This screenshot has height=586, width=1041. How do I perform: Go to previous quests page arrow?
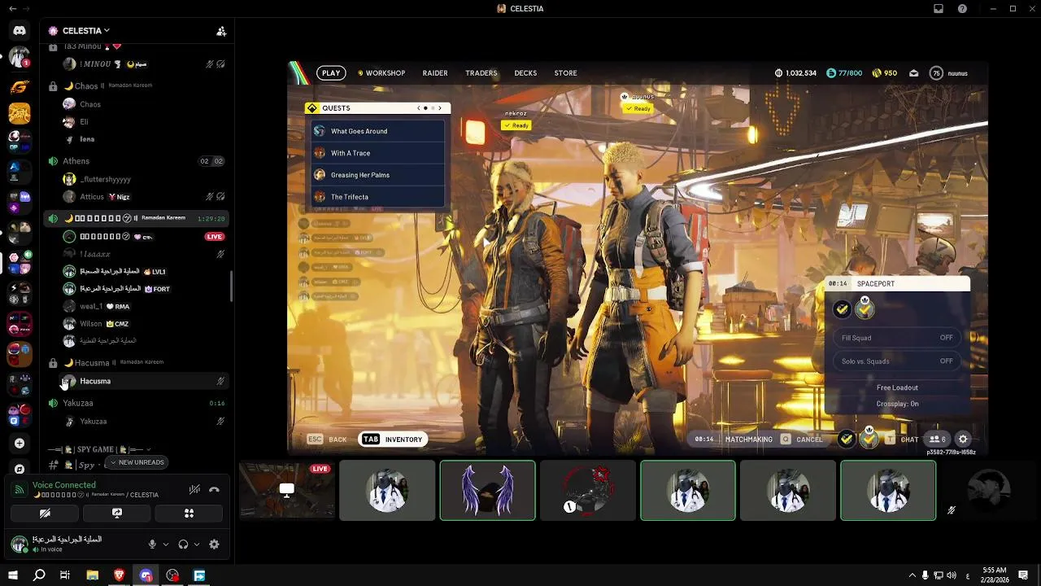tap(419, 107)
